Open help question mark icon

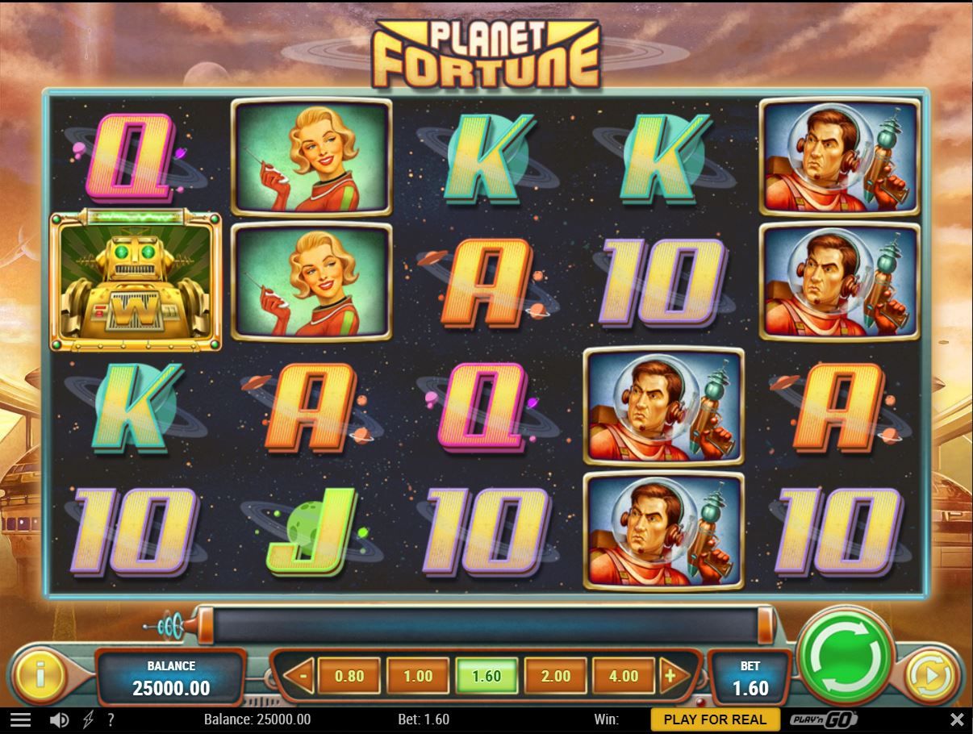(111, 719)
